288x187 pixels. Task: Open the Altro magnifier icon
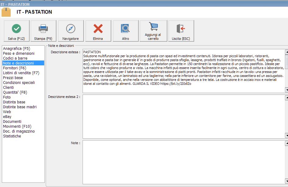pyautogui.click(x=126, y=29)
